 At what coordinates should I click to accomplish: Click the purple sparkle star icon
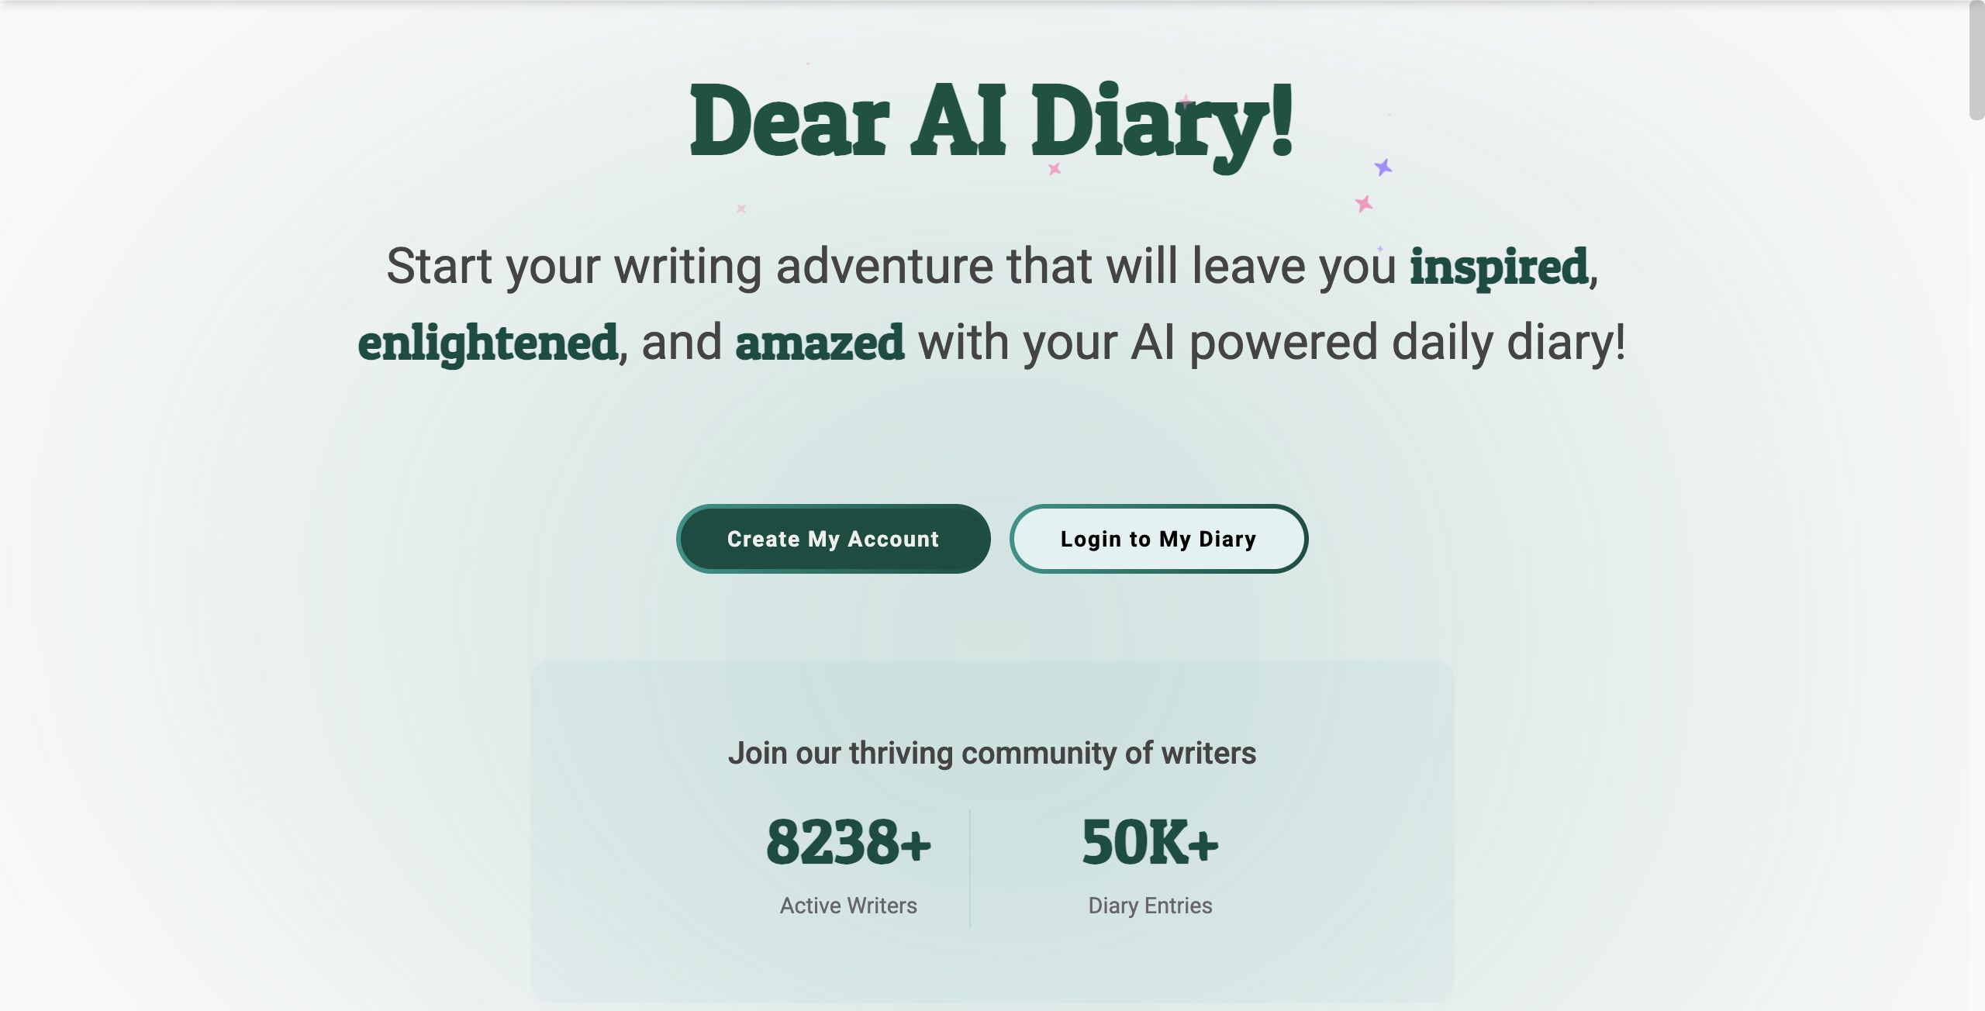(1383, 167)
